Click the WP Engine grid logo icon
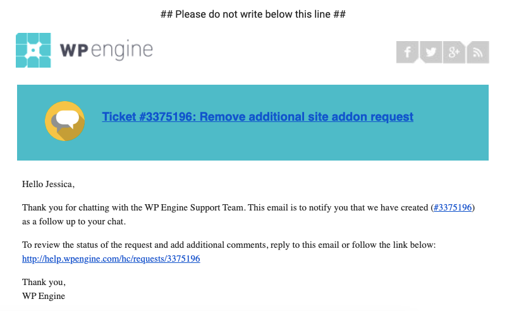This screenshot has height=311, width=507. coord(33,50)
